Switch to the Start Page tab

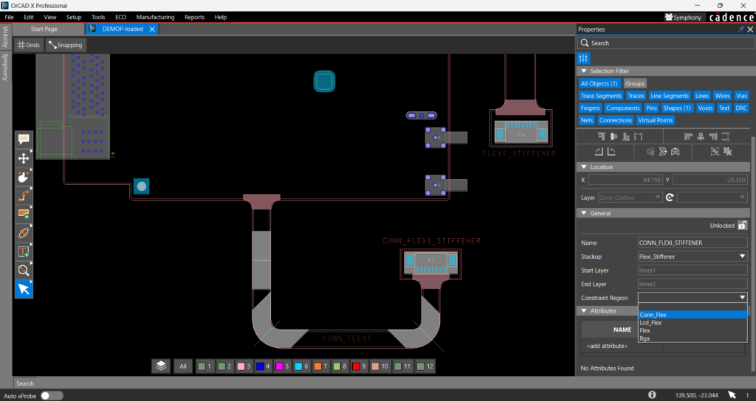click(x=44, y=29)
